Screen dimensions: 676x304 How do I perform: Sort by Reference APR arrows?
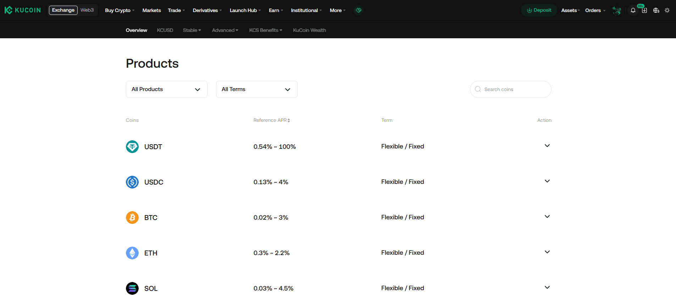[x=289, y=120]
